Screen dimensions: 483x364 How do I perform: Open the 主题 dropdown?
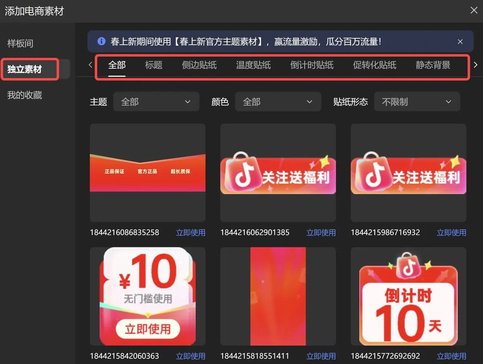[156, 102]
